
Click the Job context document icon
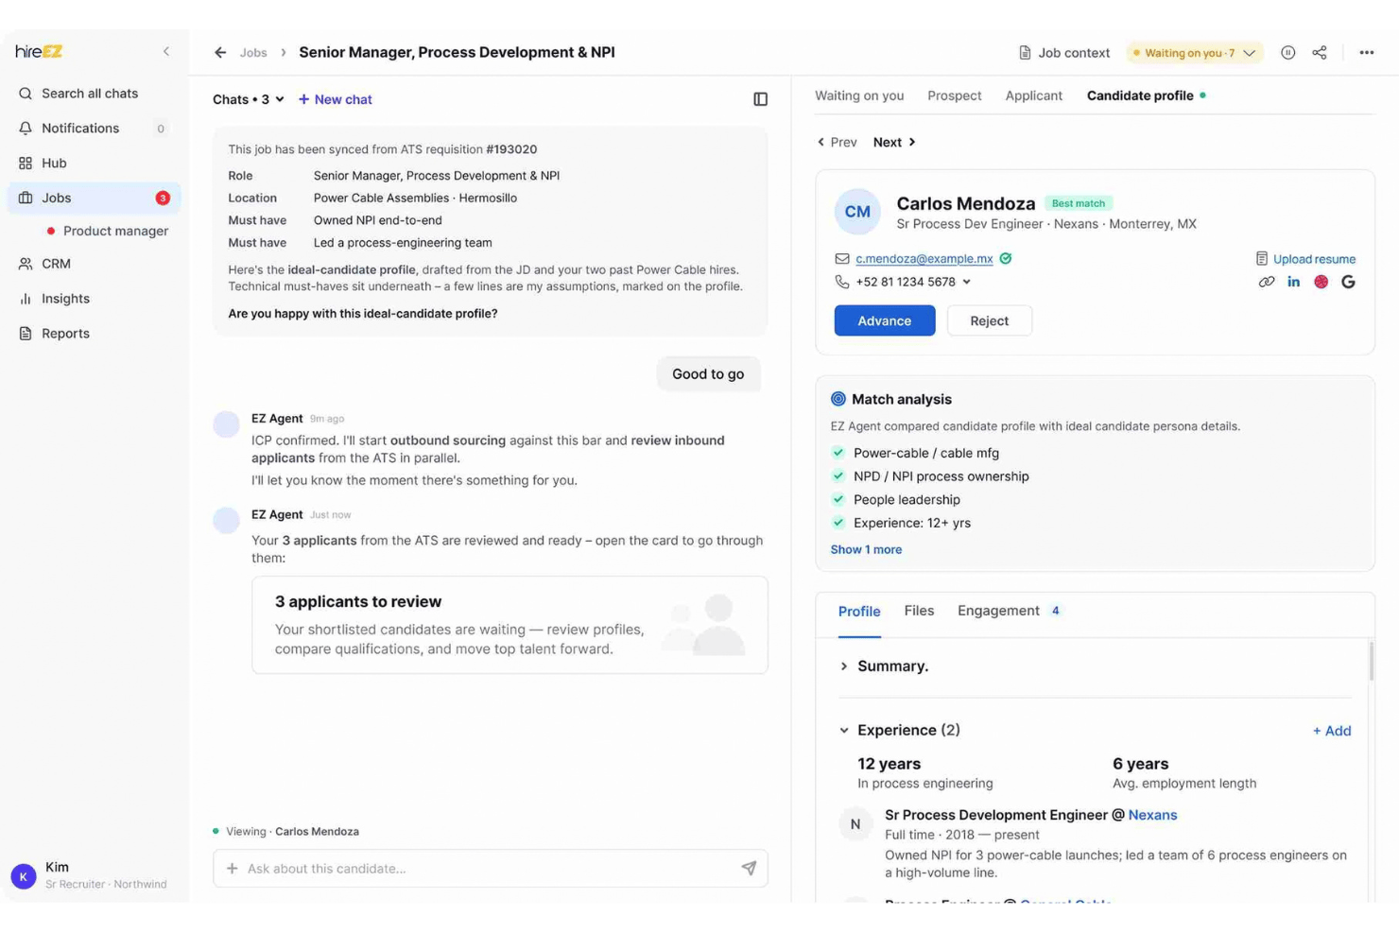tap(1025, 53)
